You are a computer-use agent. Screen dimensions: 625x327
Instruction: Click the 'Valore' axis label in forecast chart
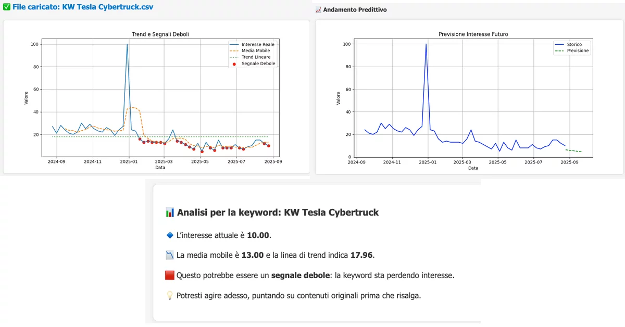tap(338, 97)
